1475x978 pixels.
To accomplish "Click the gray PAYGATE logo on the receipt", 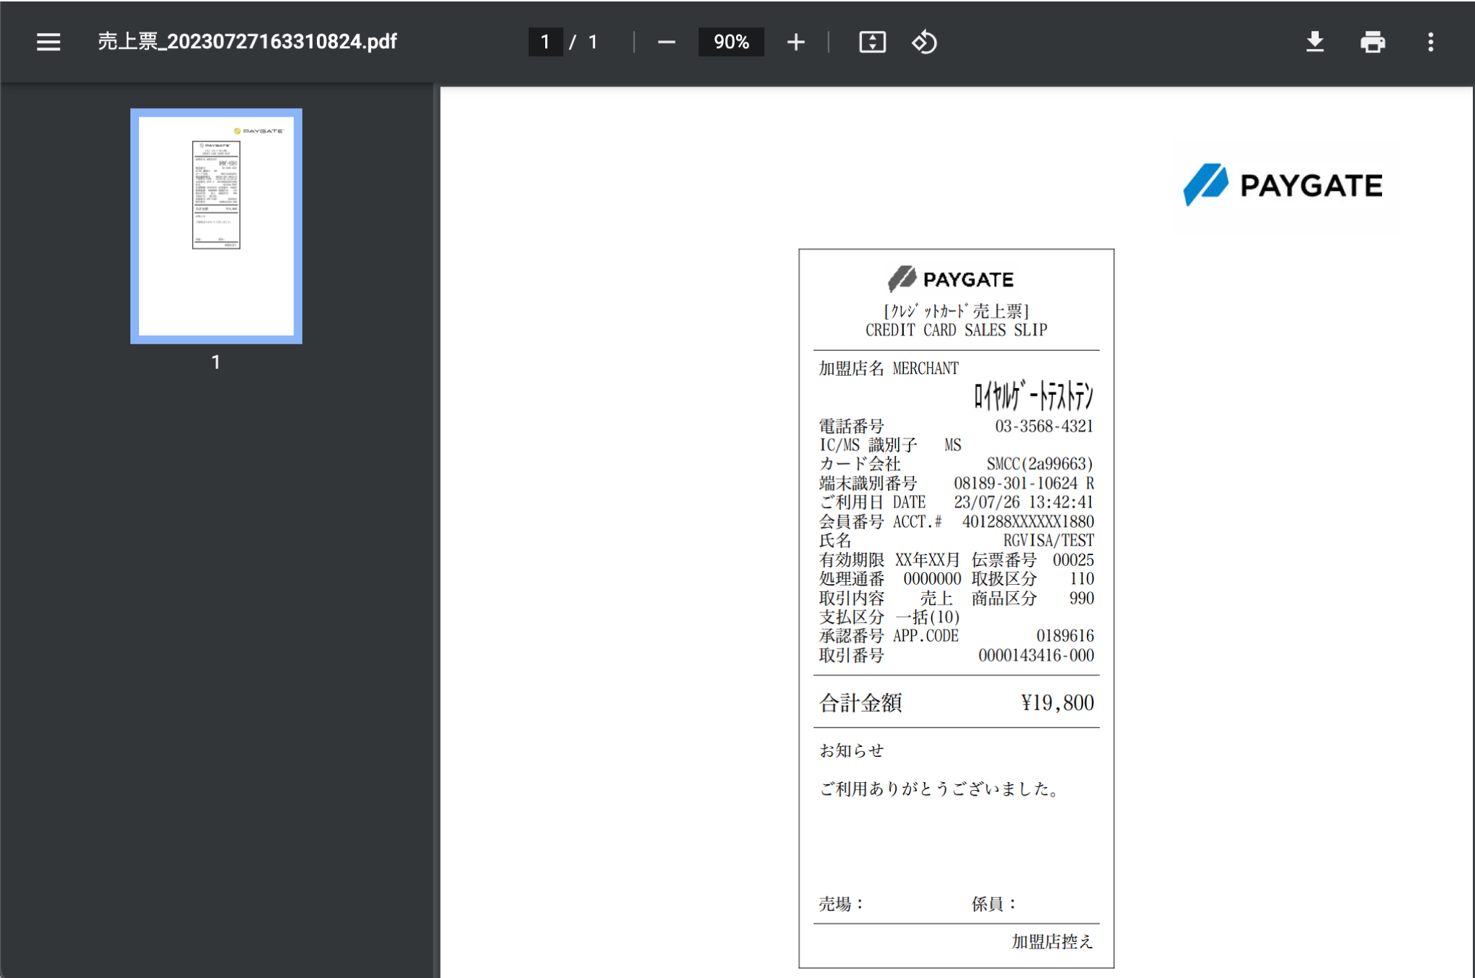I will click(x=951, y=279).
